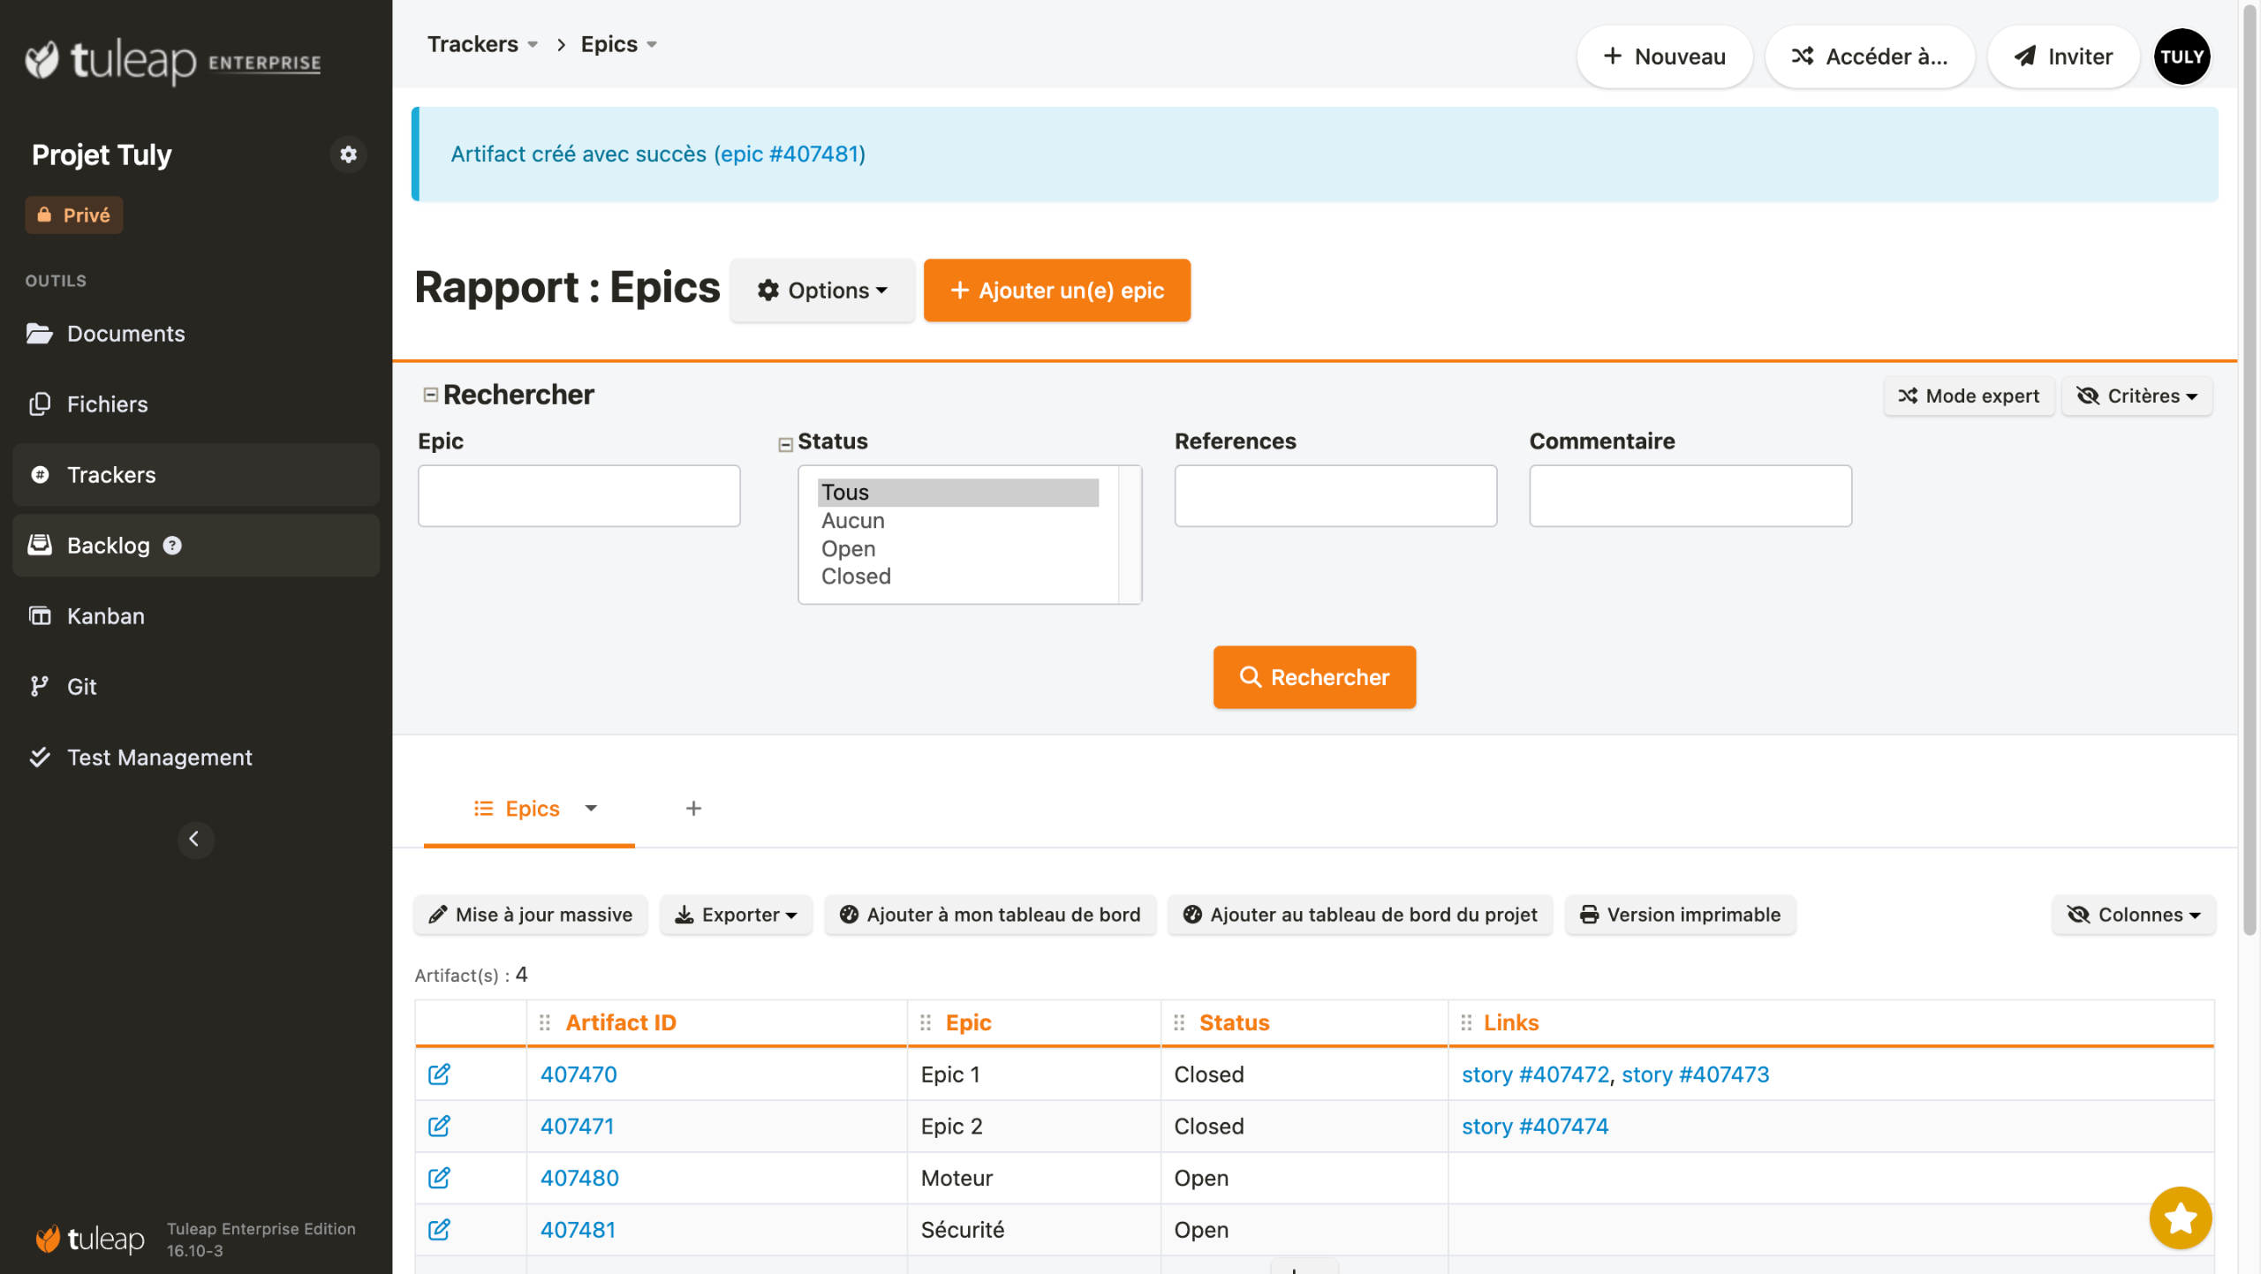2261x1274 pixels.
Task: Open the TULY user avatar menu
Action: pos(2181,57)
